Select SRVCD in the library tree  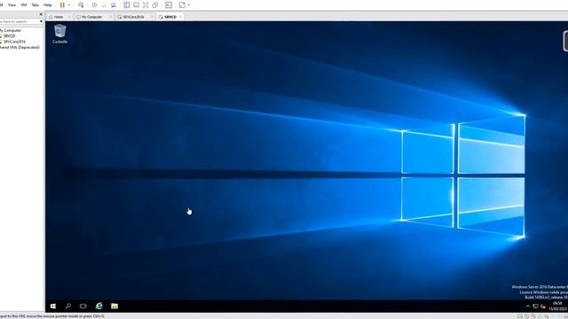click(10, 36)
